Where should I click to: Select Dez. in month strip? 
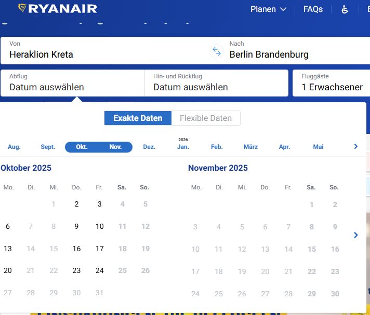tap(149, 147)
